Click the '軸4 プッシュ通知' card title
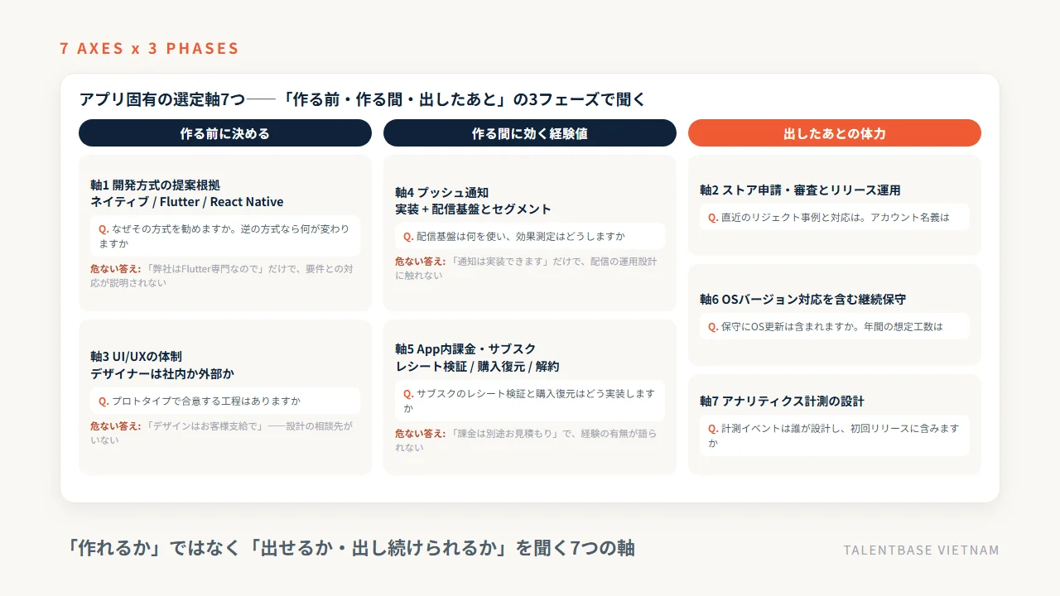 pyautogui.click(x=442, y=192)
